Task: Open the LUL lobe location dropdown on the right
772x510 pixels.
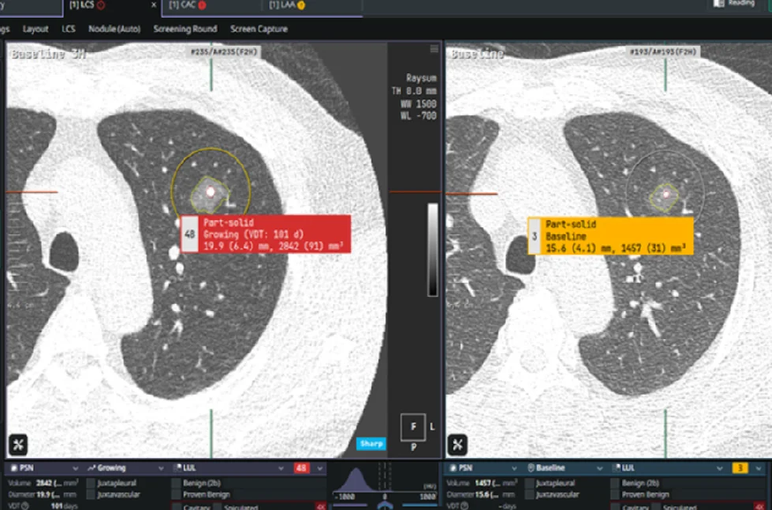Action: click(x=719, y=468)
